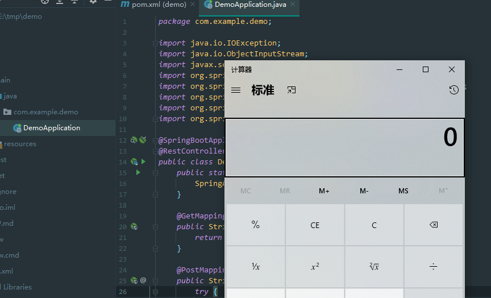
Task: Open project tool window settings gear
Action: (93, 2)
